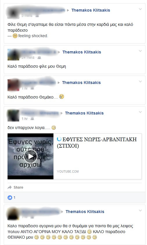The height and width of the screenshot is (245, 147).
Task: Open the Themakos Klitsakis link in the second post
Action: [x=82, y=52]
